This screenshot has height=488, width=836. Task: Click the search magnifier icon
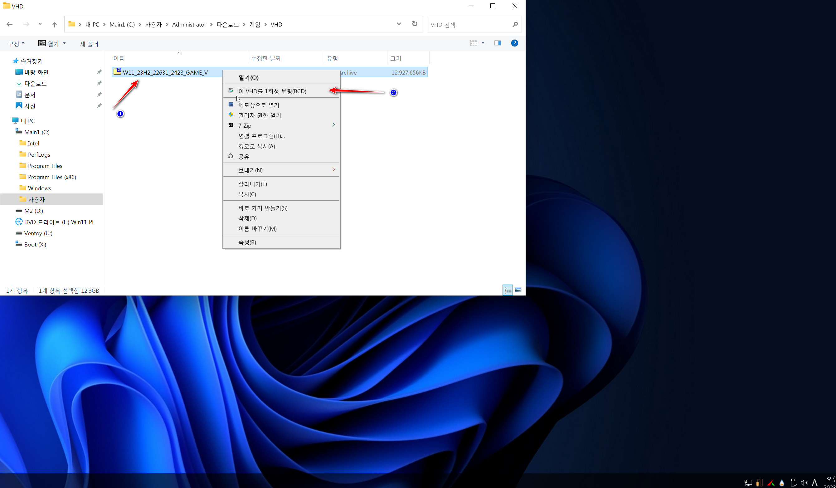coord(515,24)
